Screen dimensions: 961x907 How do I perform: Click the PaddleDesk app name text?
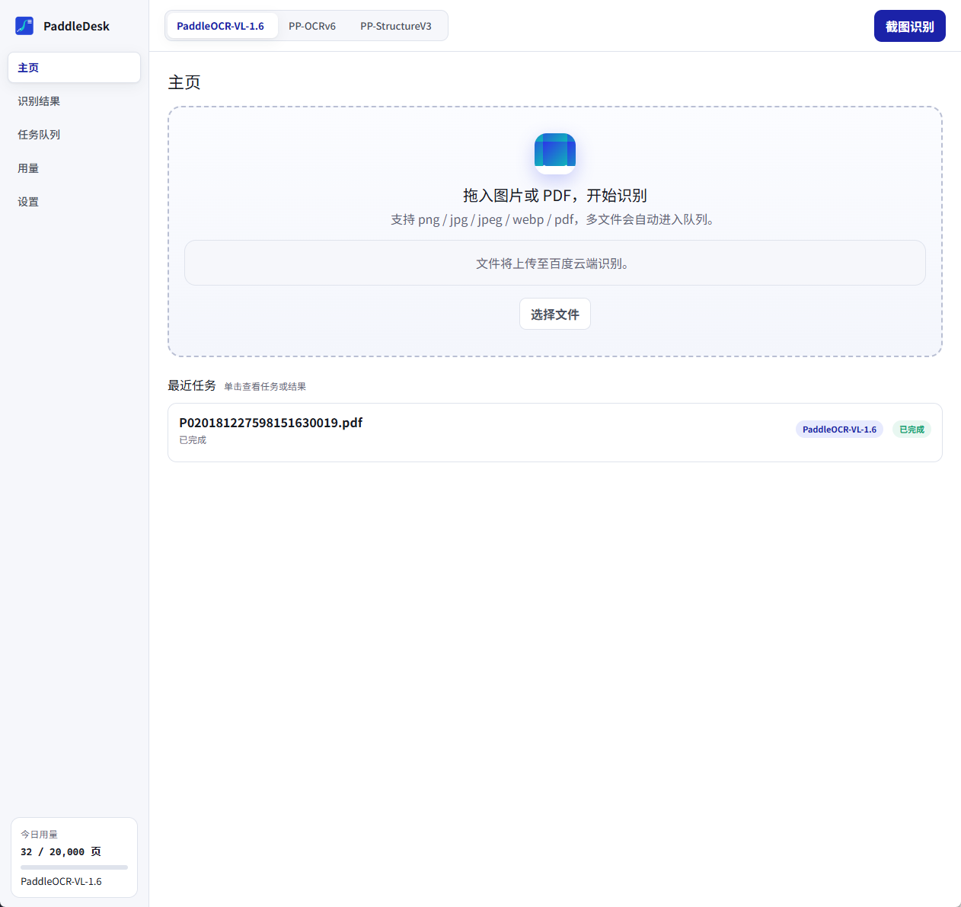[76, 26]
